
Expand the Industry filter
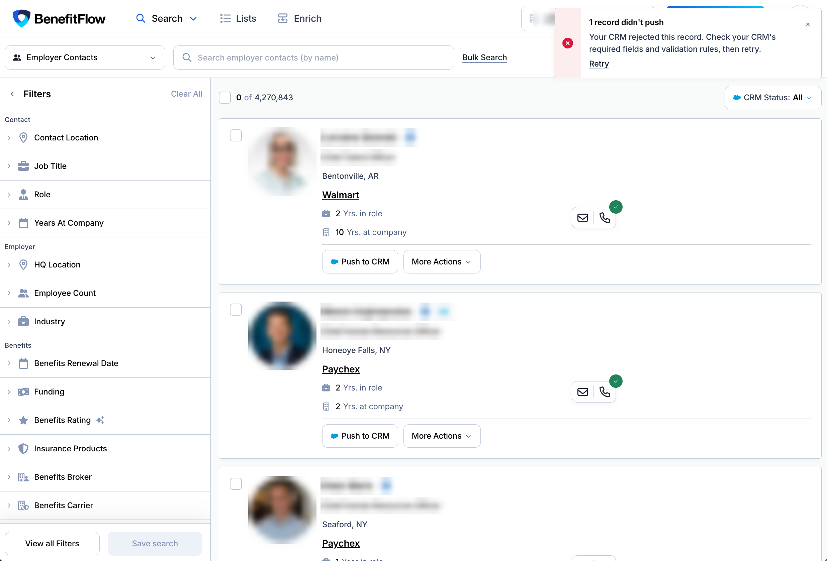(105, 322)
